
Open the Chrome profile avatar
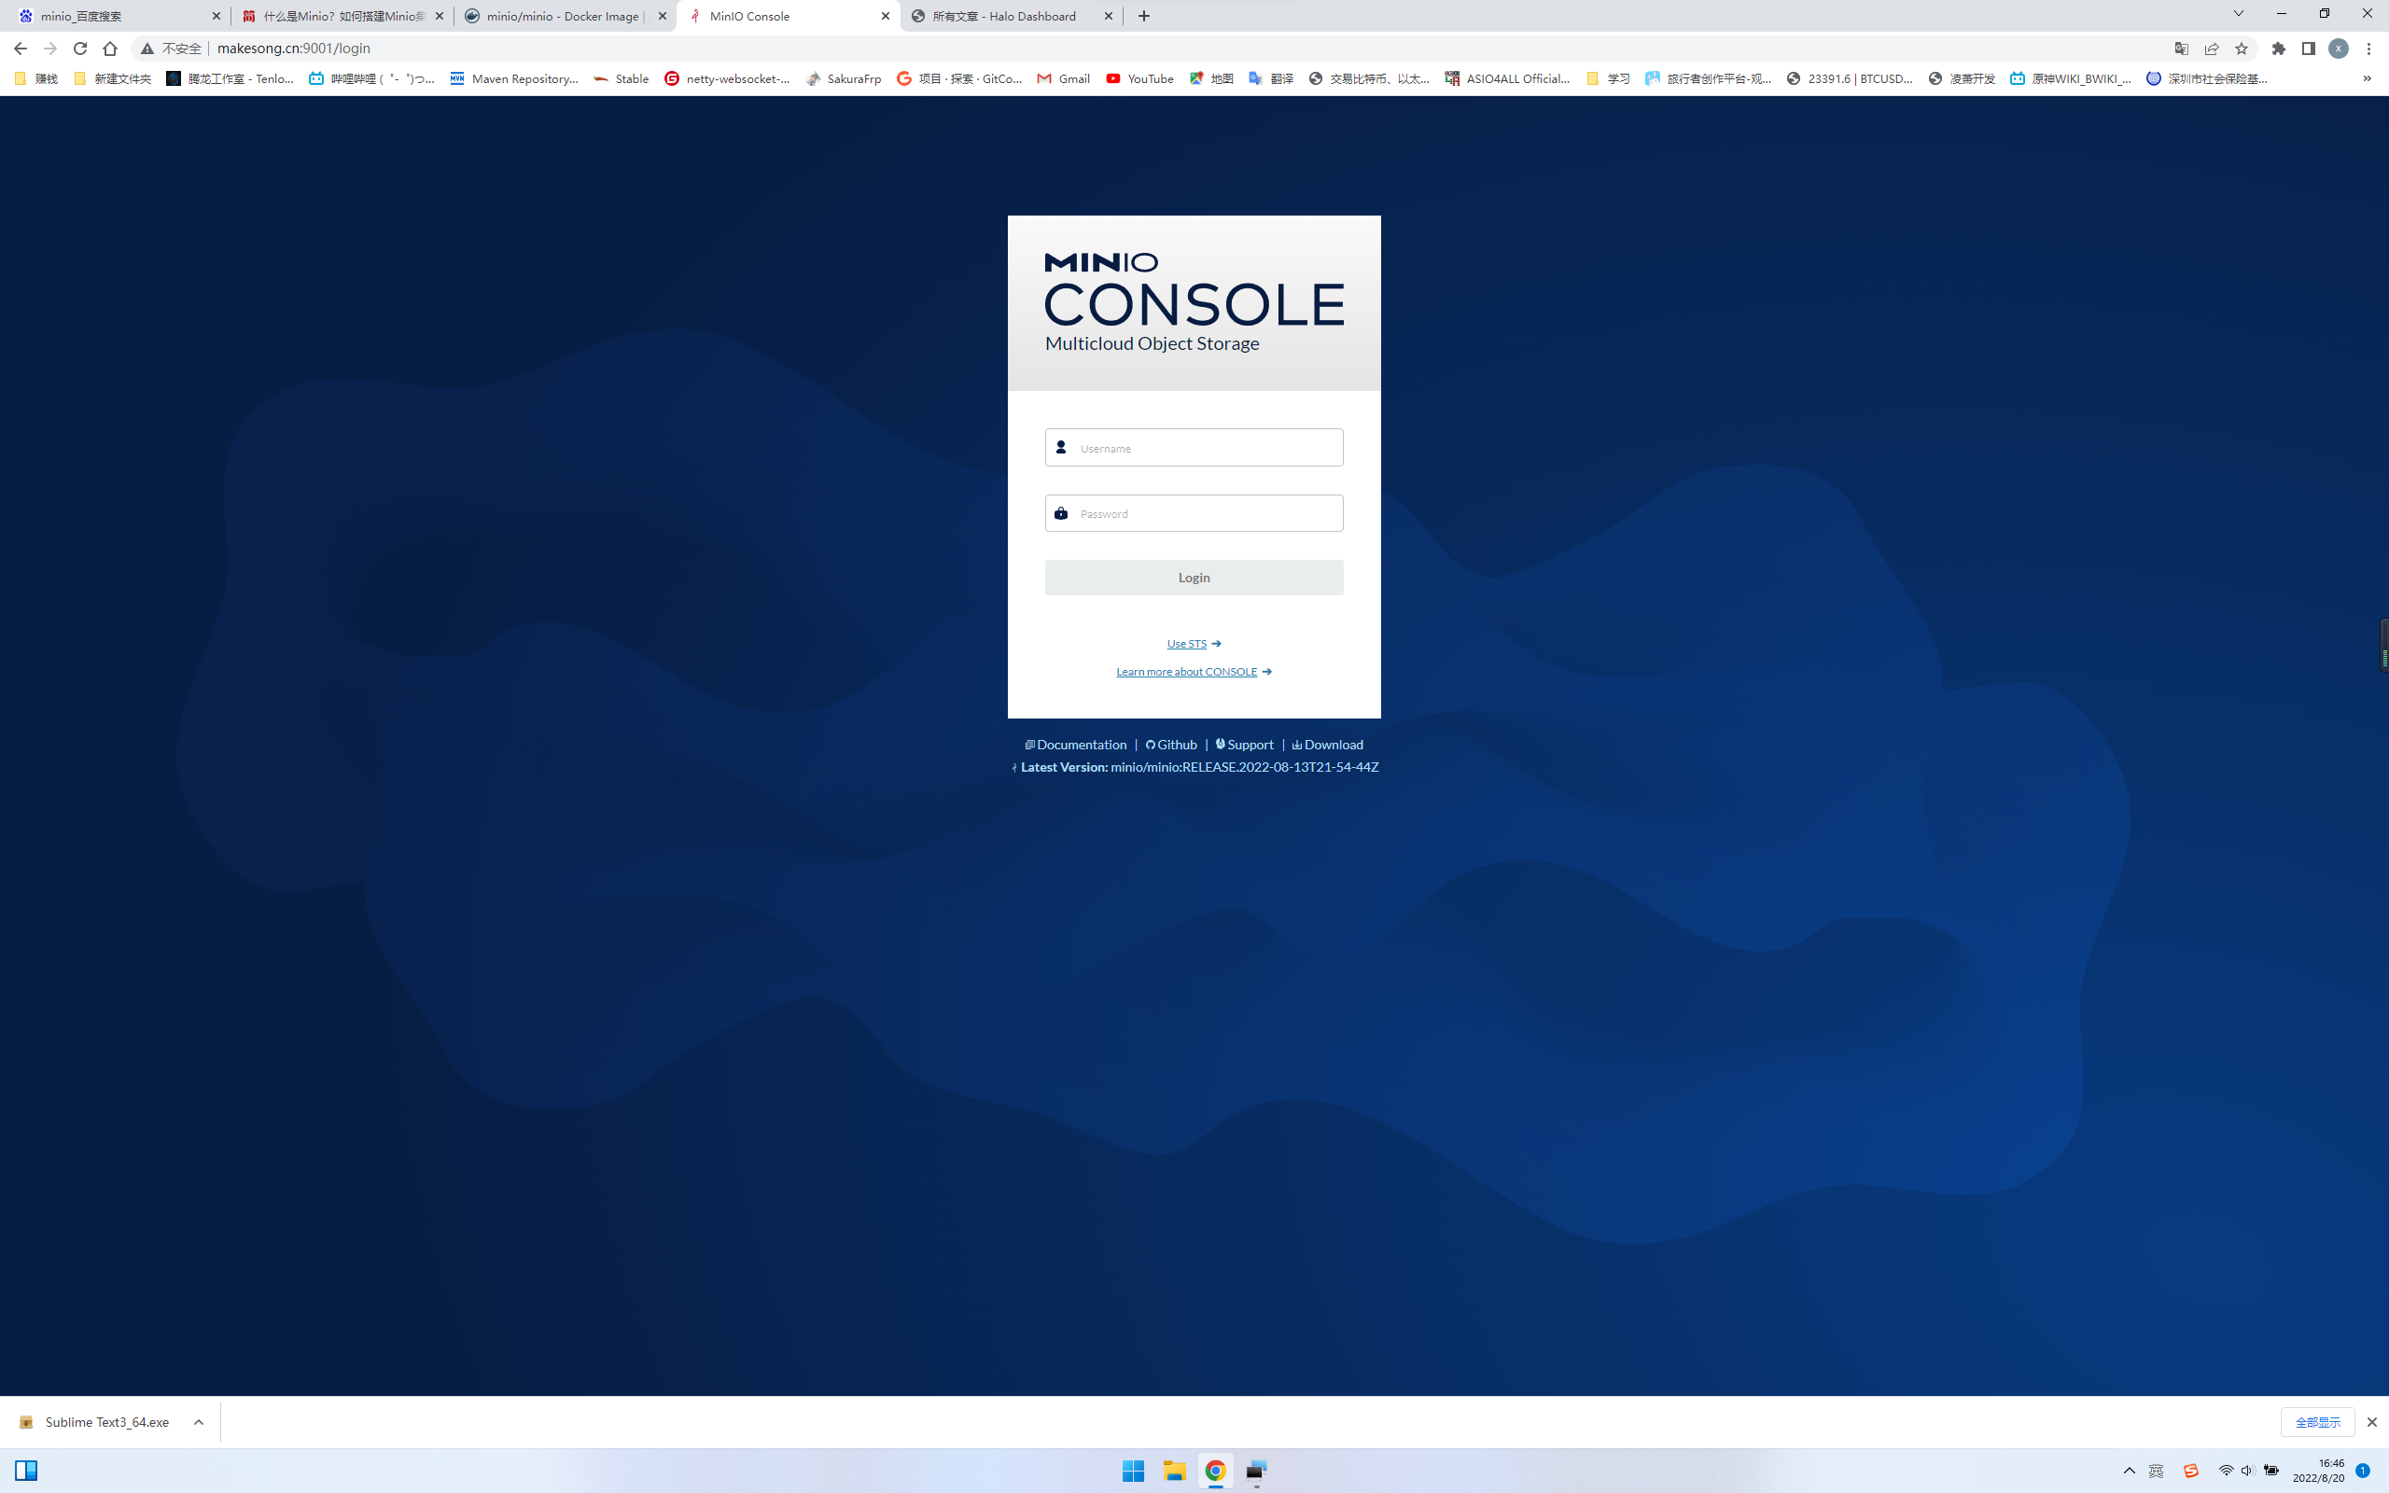point(2338,49)
